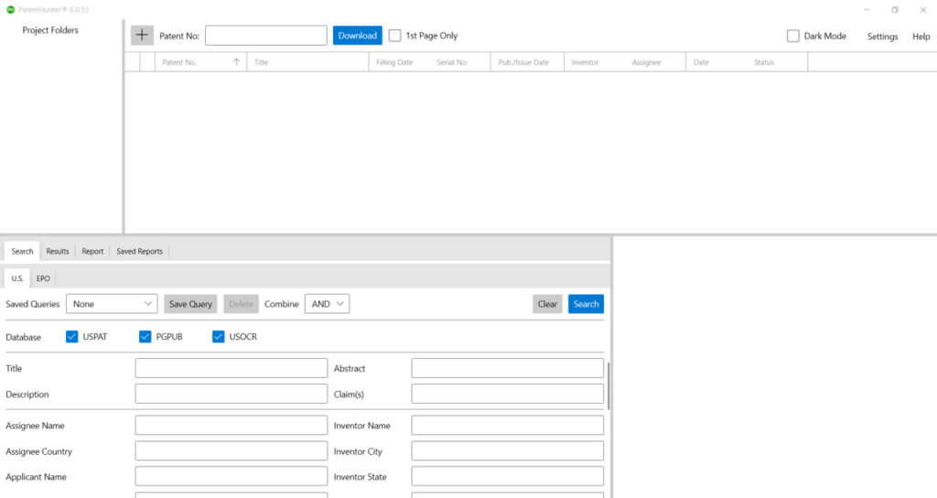
Task: Click the Save Query button
Action: point(190,304)
